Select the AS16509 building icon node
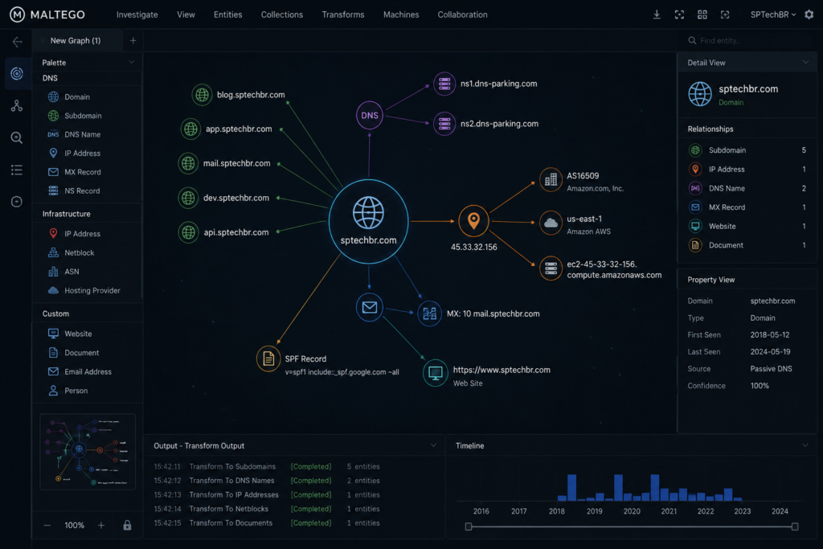Screen dimensions: 823x549 click(551, 181)
